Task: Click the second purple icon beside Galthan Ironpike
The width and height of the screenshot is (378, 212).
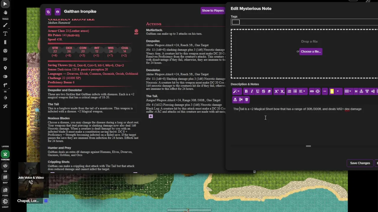Action: pyautogui.click(x=58, y=12)
